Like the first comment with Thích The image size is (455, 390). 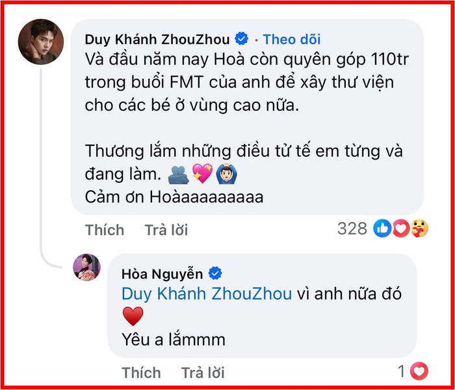(x=105, y=230)
